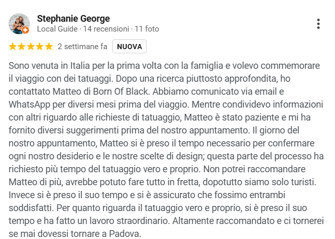
Task: Click the "2 settimane fa" timestamp
Action: (82, 47)
